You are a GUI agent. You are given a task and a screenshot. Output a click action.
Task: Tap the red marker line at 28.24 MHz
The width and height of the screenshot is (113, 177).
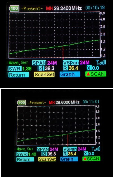point(63,52)
